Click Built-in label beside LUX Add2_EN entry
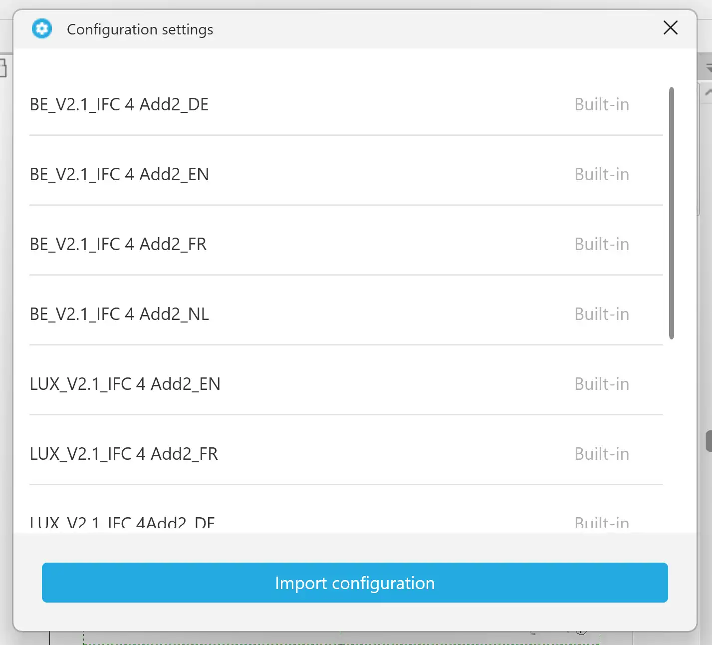 pyautogui.click(x=602, y=384)
